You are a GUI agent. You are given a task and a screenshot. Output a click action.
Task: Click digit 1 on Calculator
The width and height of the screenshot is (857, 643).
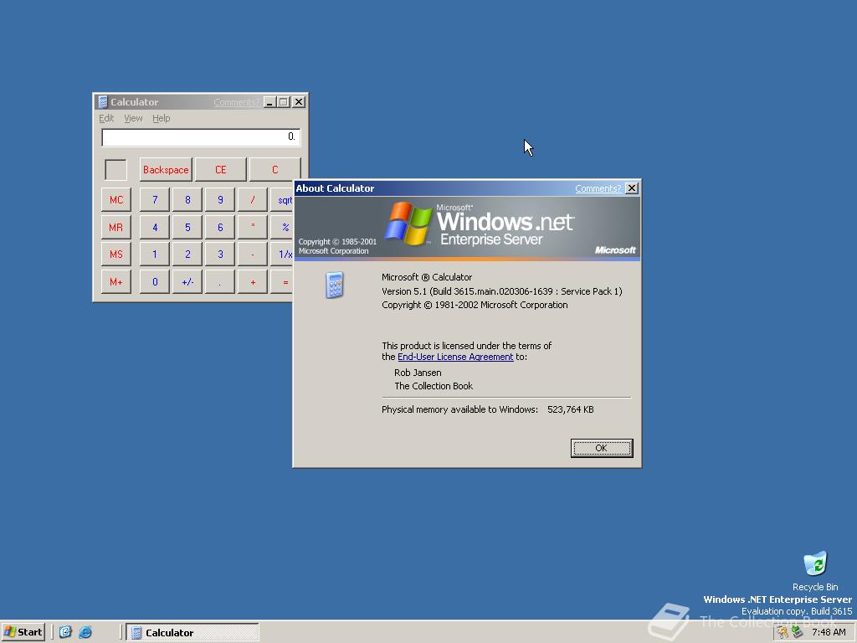point(155,255)
